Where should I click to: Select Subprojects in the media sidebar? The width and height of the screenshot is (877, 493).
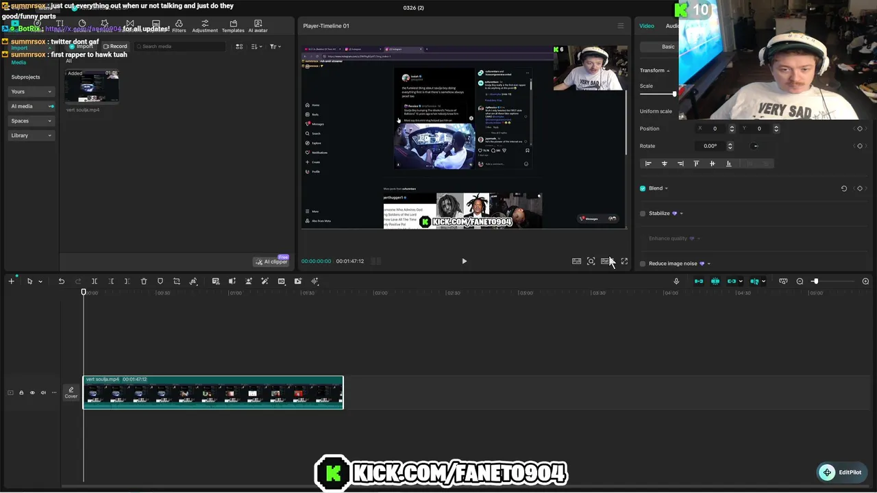click(25, 77)
